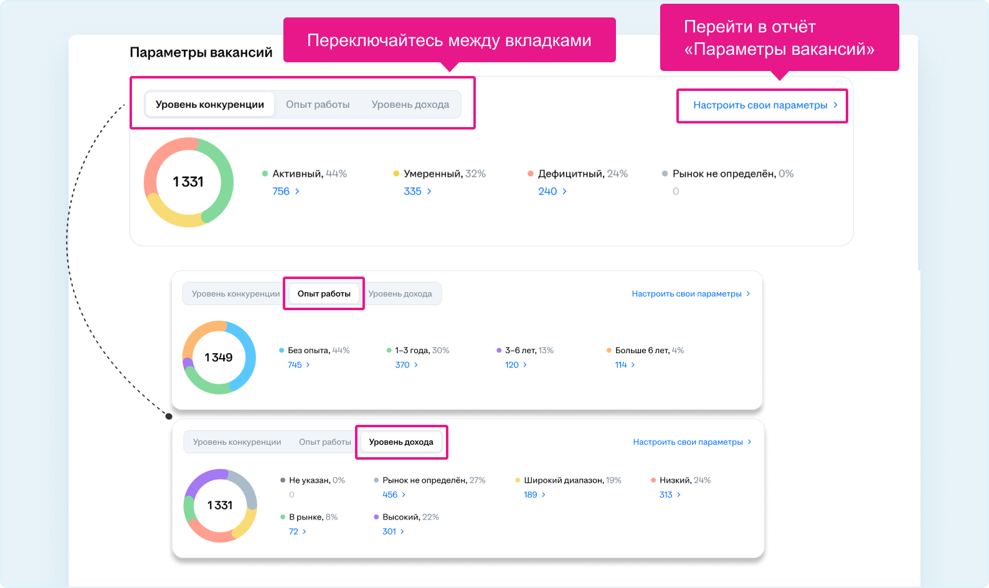Viewport: 989px width, 588px height.
Task: Click the green 'Активный' legend dot
Action: coord(265,174)
